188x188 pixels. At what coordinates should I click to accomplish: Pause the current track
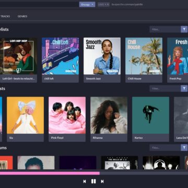point(93,181)
